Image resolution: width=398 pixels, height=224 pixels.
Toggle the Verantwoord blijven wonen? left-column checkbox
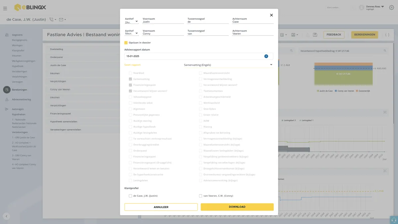point(130,91)
